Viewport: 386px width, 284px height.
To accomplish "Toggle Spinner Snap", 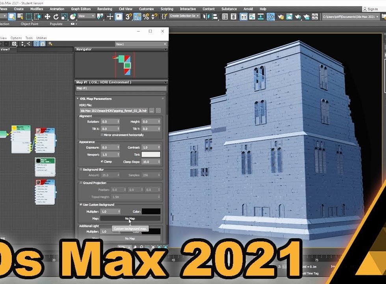I will tap(154, 17).
